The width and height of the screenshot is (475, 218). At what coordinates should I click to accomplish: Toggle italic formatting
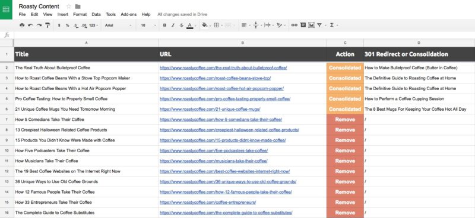(x=173, y=25)
